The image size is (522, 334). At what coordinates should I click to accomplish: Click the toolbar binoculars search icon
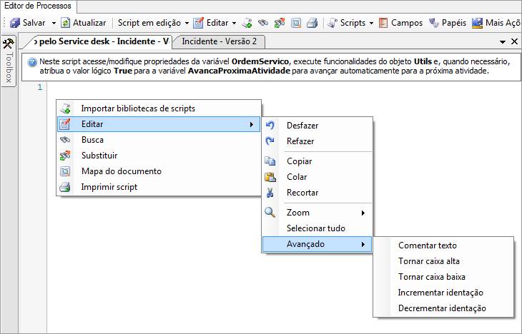tap(263, 23)
